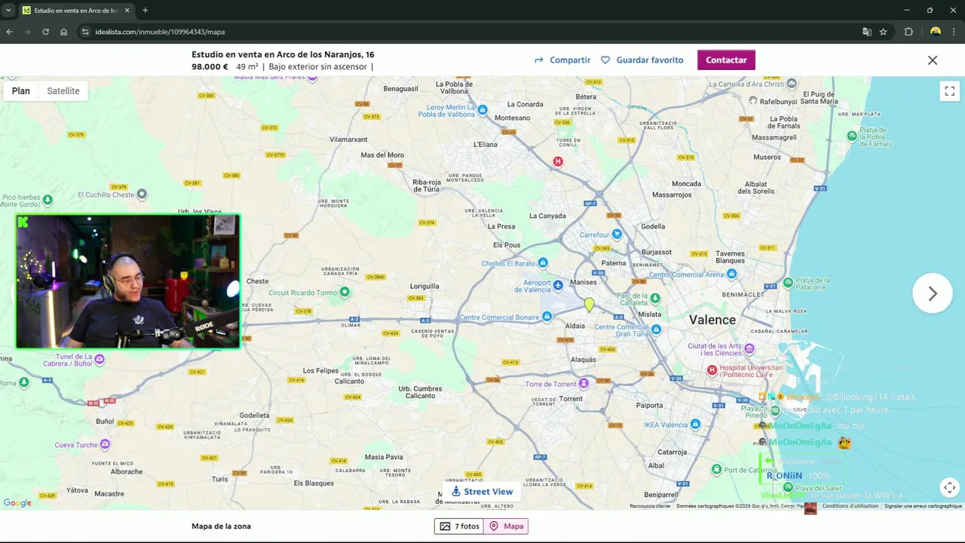Click Signaler une erreur cartographique link
Image resolution: width=965 pixels, height=543 pixels.
[x=923, y=506]
